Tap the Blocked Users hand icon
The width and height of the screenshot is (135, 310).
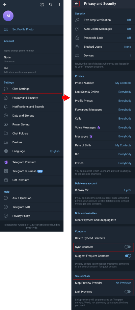point(77,47)
